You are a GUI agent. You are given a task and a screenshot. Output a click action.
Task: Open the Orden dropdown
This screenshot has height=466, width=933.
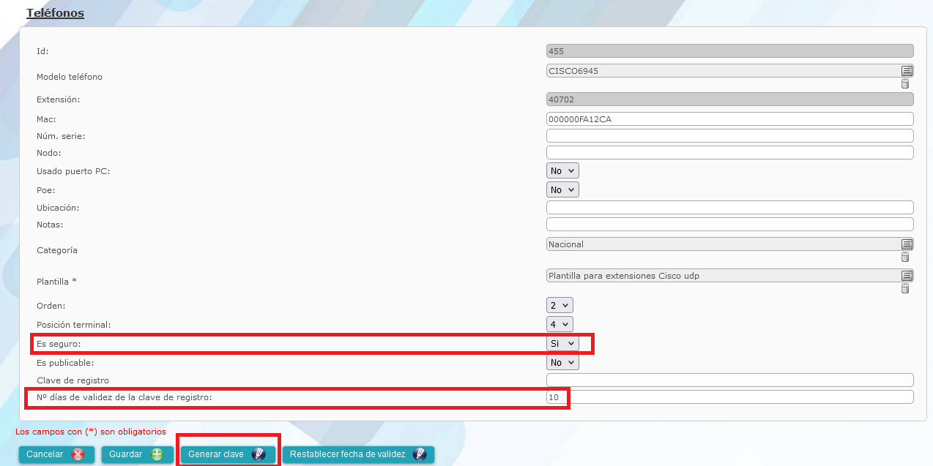(560, 305)
